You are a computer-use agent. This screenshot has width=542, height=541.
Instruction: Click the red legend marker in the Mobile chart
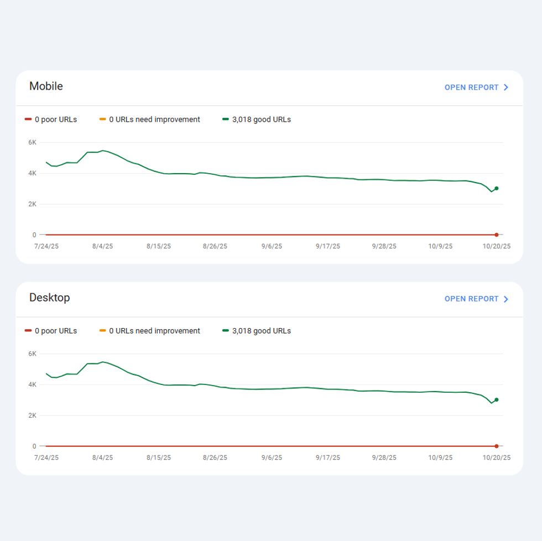coord(27,119)
